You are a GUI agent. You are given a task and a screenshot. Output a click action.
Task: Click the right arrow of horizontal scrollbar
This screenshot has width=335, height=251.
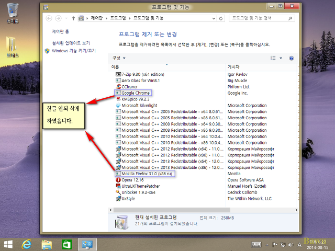coord(296,210)
